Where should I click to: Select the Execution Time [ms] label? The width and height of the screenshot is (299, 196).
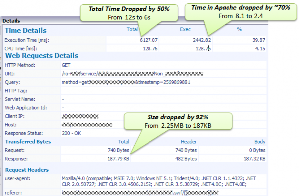[x=27, y=40]
